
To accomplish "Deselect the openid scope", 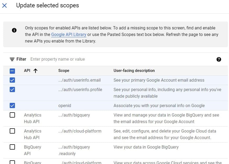I will point(12,105).
